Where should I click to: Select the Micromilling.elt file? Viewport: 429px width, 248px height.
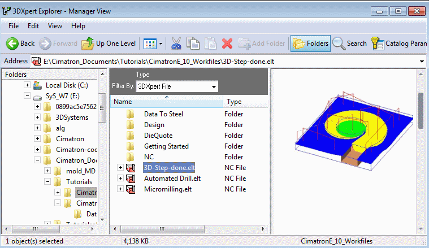click(167, 189)
